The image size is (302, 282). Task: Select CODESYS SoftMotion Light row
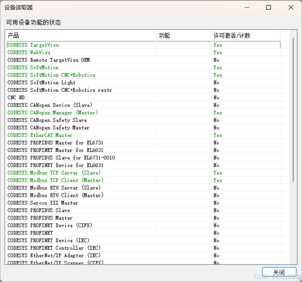144,82
